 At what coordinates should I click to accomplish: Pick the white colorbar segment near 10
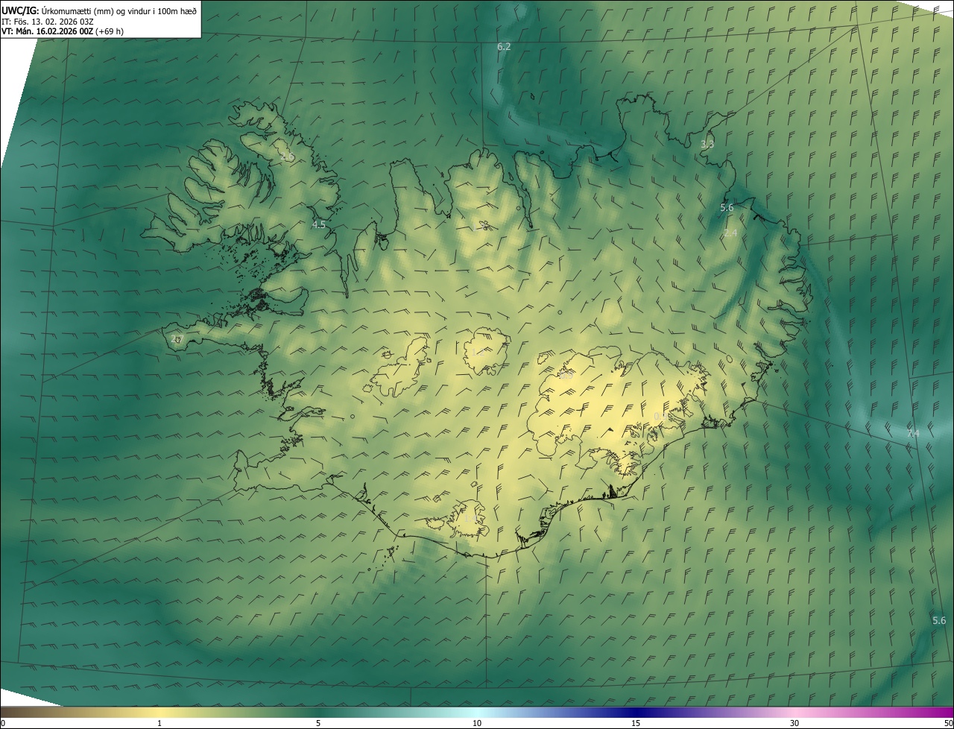click(477, 712)
